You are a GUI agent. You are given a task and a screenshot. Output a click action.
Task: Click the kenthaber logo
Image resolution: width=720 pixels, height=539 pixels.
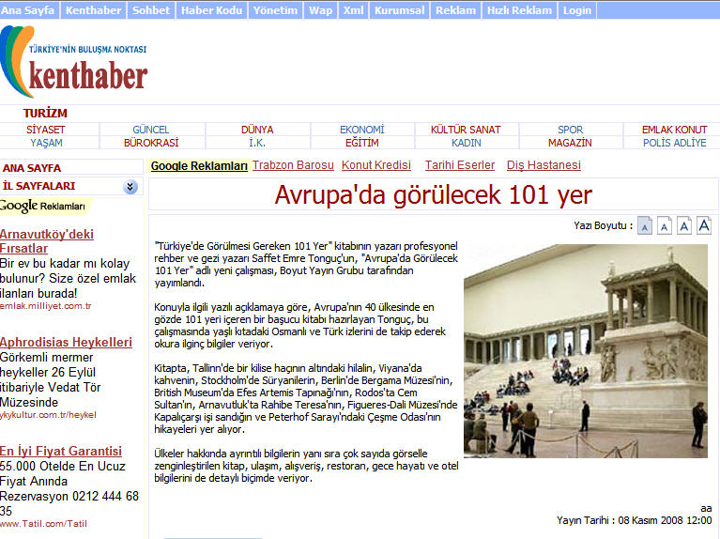tap(75, 66)
